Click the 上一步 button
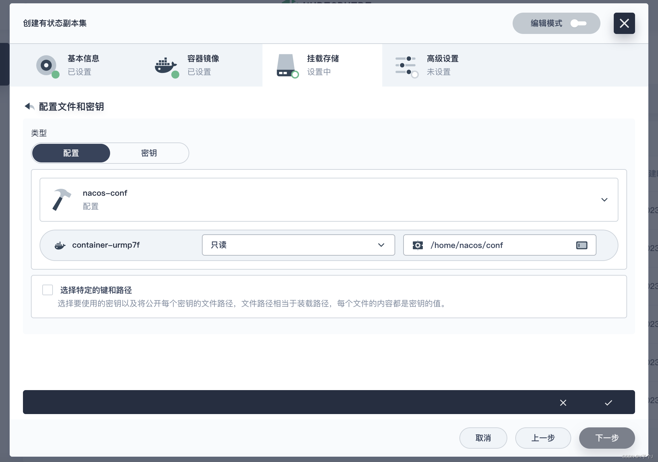The image size is (658, 462). pyautogui.click(x=543, y=438)
